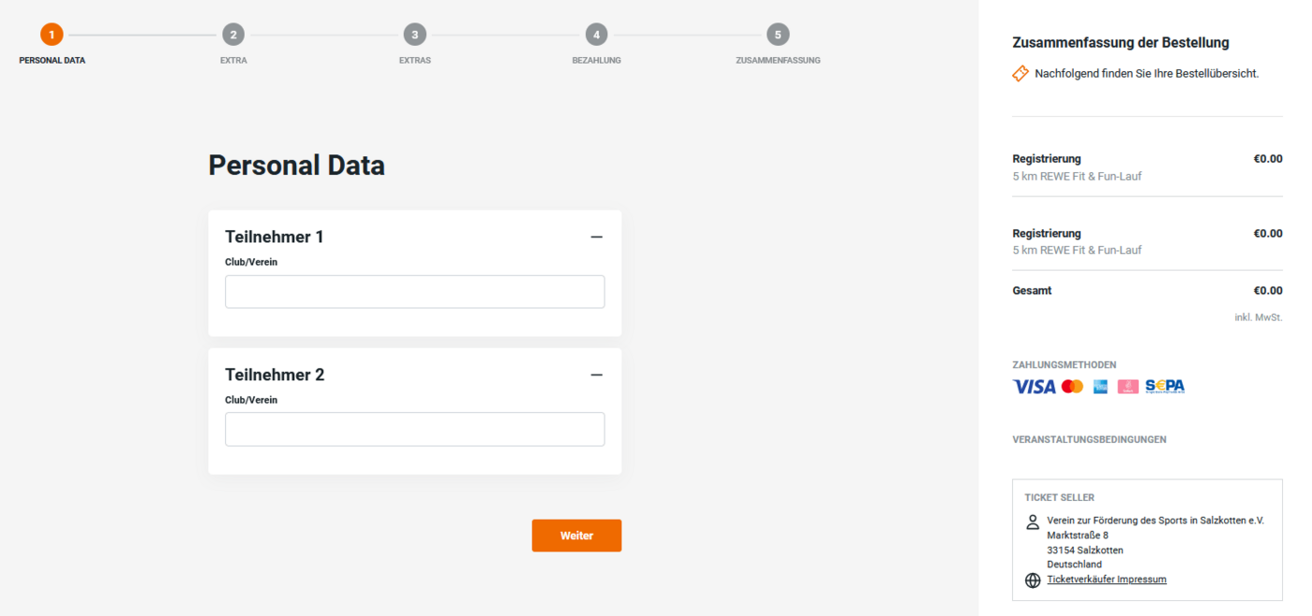Click the Mastercard payment logo
1312x616 pixels.
(1072, 387)
